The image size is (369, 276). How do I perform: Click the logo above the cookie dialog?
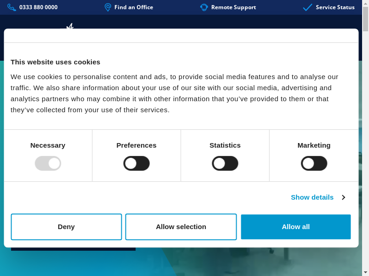coord(69,26)
